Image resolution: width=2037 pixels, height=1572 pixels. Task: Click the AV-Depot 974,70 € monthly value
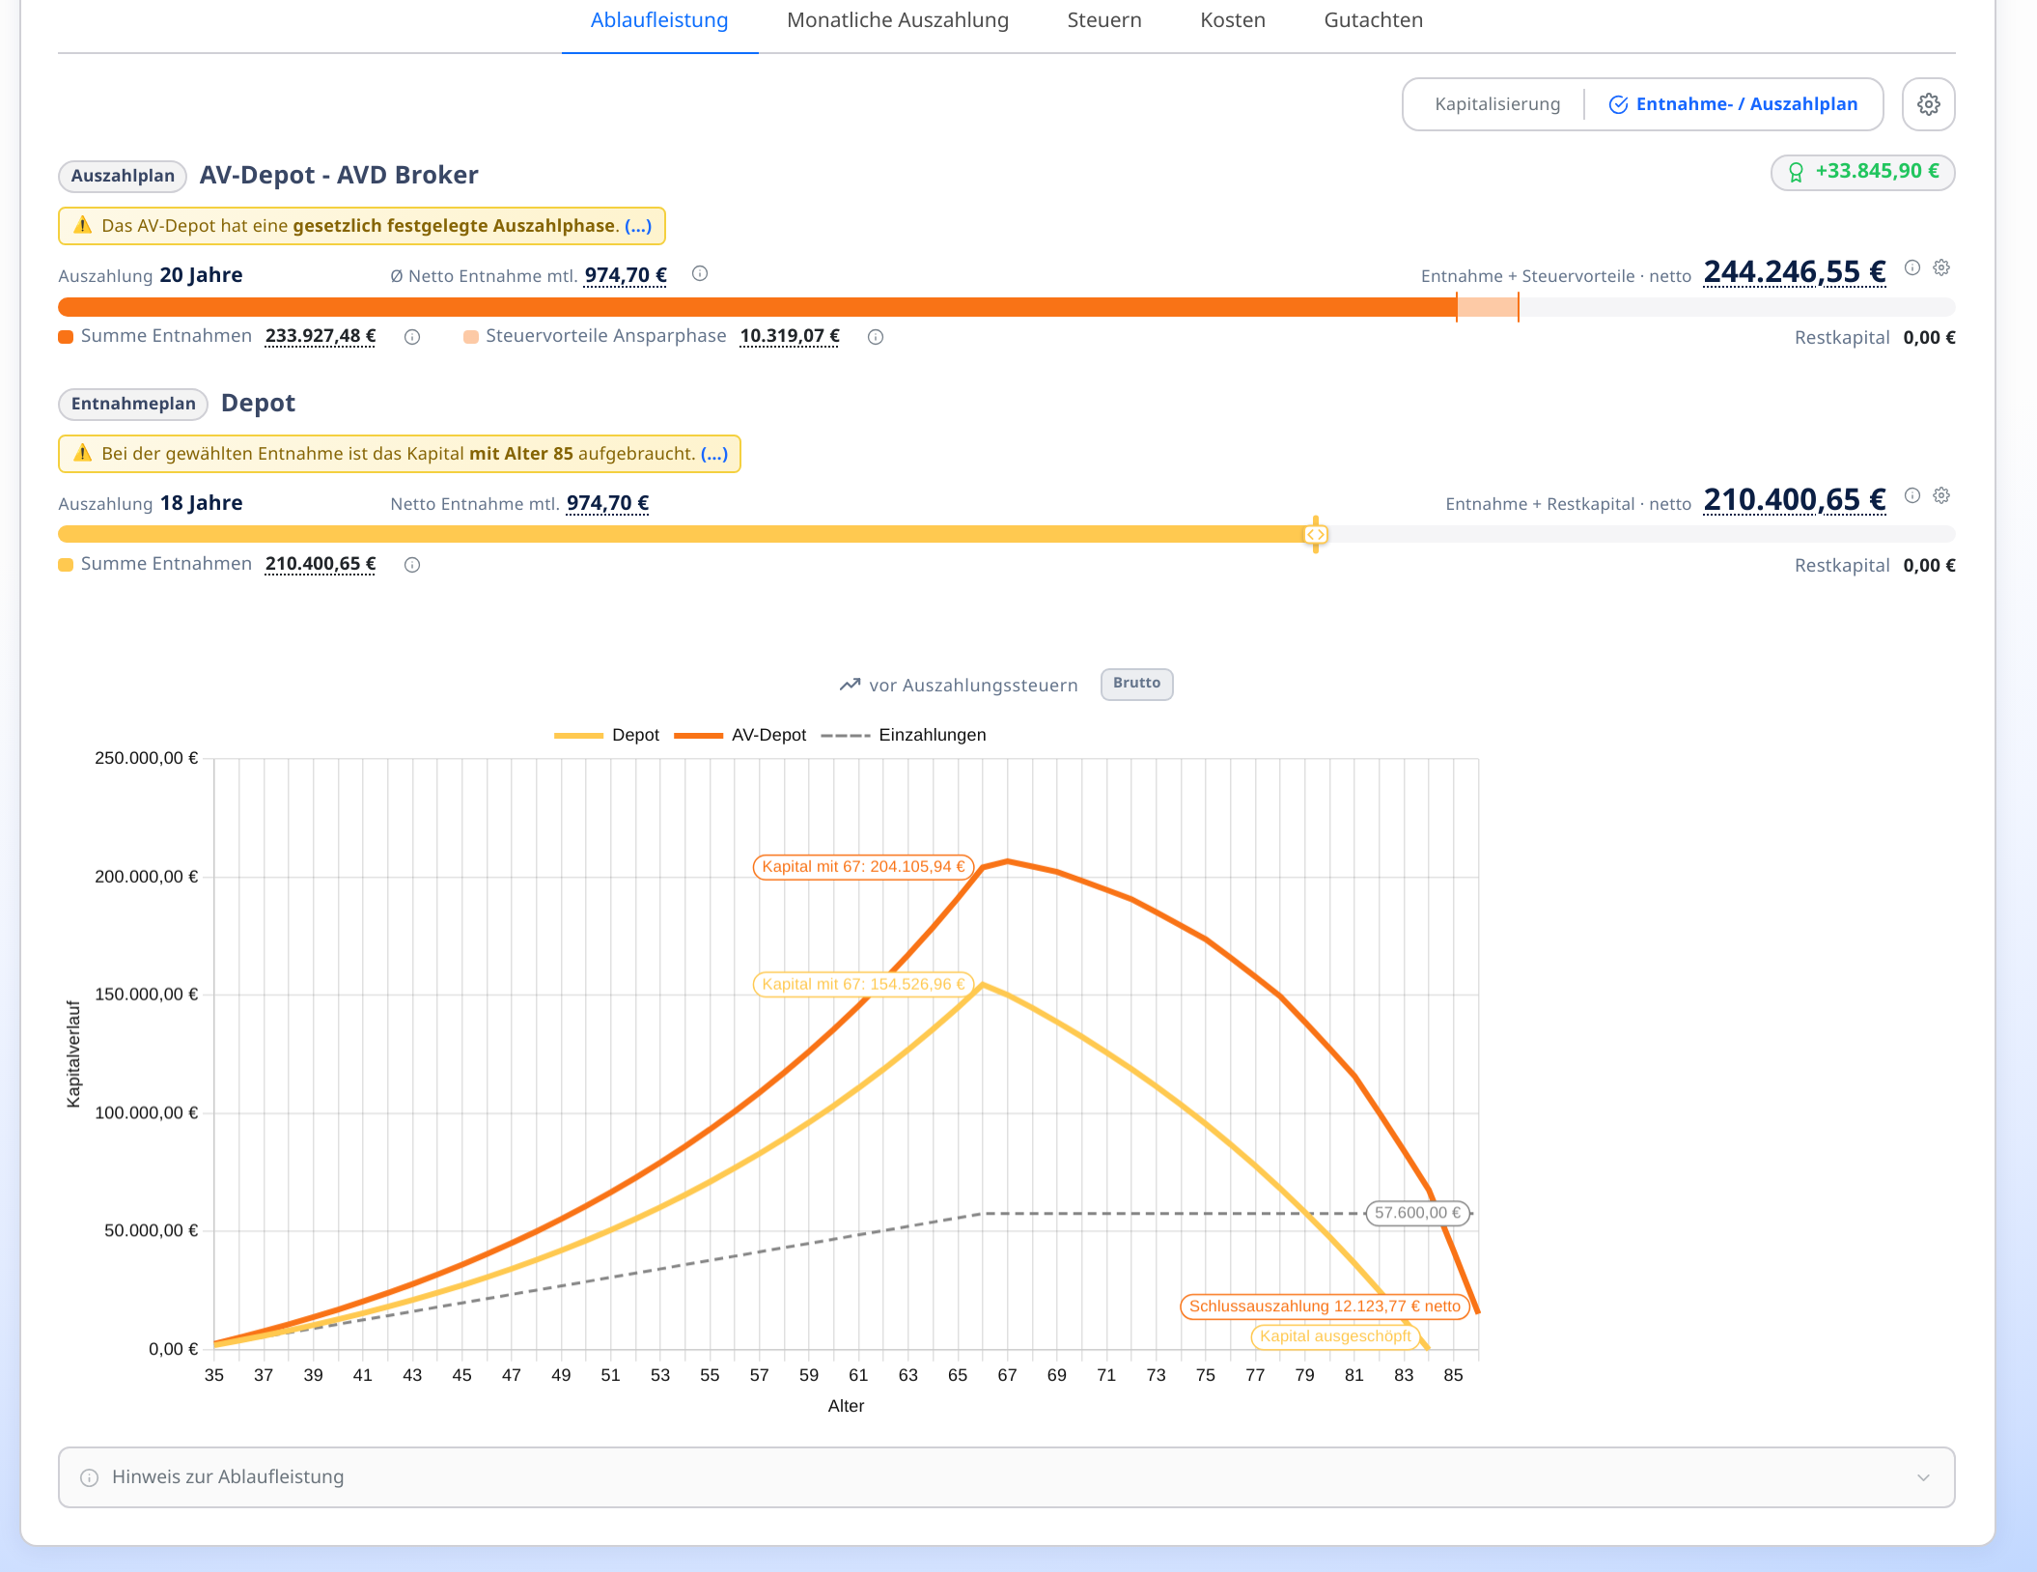pyautogui.click(x=626, y=275)
